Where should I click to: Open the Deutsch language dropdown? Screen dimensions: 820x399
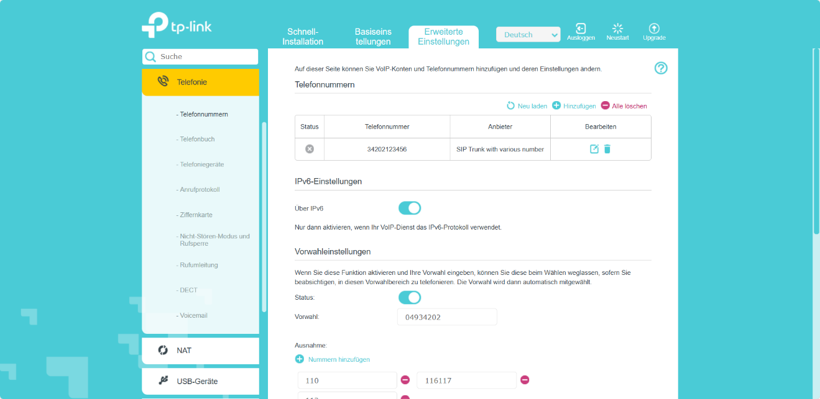[528, 35]
